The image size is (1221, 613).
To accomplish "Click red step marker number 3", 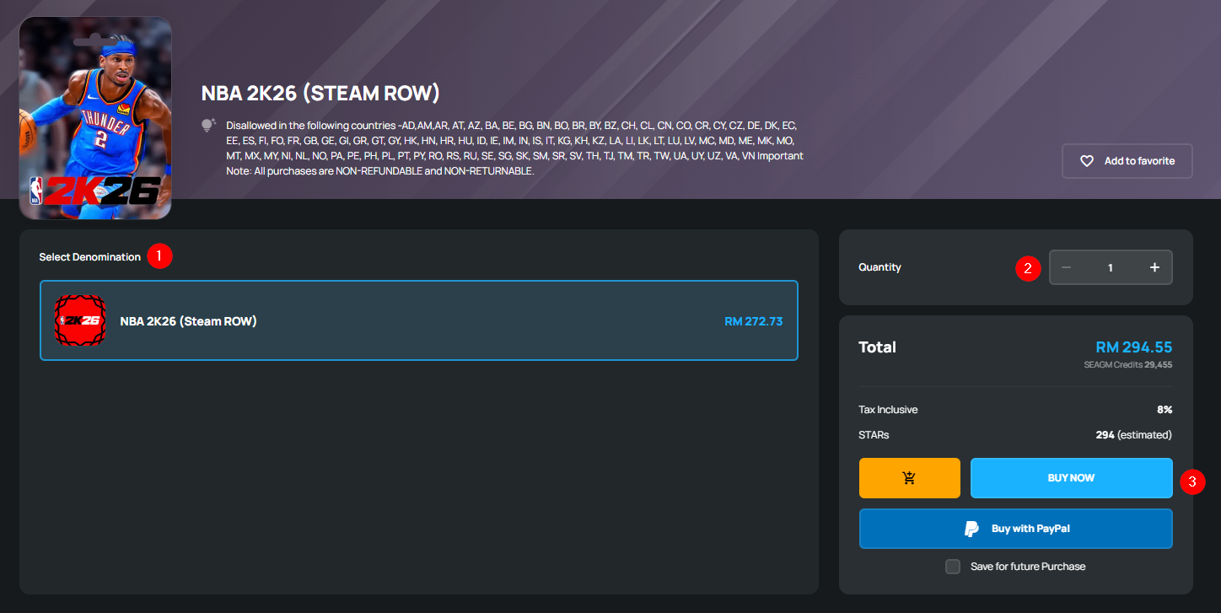I will [x=1191, y=482].
